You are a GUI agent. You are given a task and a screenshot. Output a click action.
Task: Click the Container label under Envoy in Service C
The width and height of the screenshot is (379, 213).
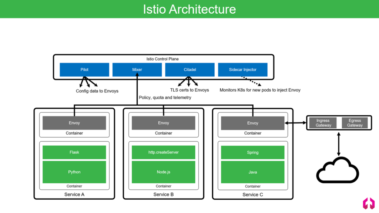tap(252, 133)
